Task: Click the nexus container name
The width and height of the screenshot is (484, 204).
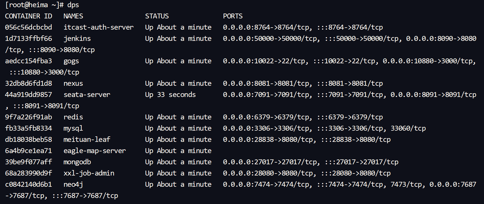Action: [73, 83]
